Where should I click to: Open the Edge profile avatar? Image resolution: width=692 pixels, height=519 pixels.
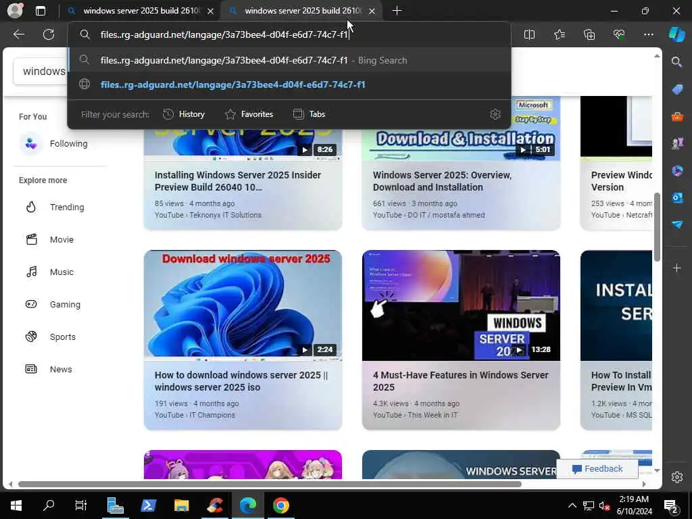15,11
